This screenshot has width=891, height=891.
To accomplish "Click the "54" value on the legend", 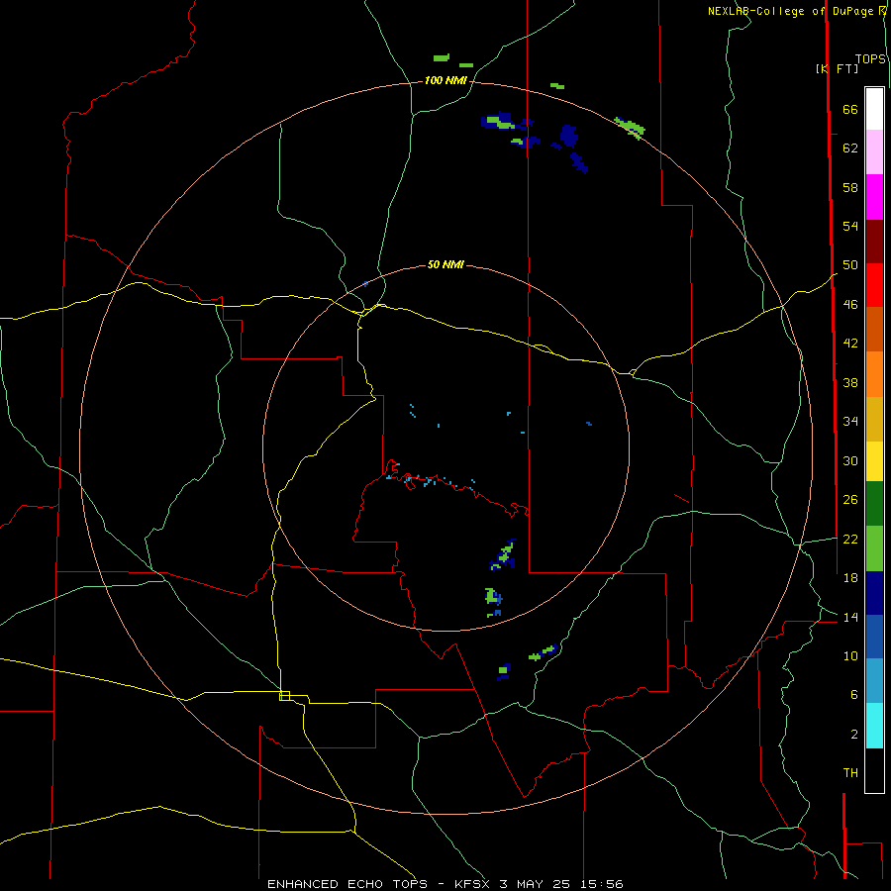I will click(x=850, y=226).
